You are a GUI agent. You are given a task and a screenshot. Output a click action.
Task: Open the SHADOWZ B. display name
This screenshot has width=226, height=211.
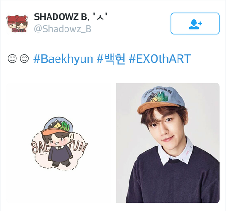point(71,17)
